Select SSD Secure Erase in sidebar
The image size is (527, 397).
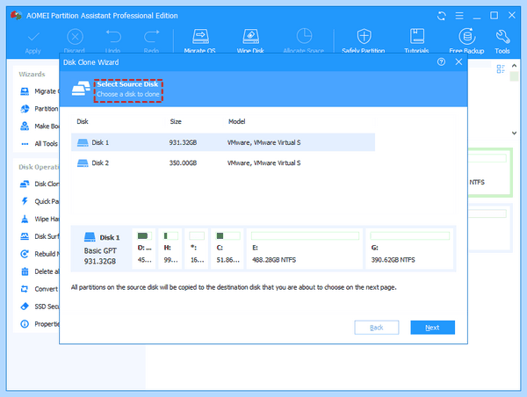click(40, 307)
